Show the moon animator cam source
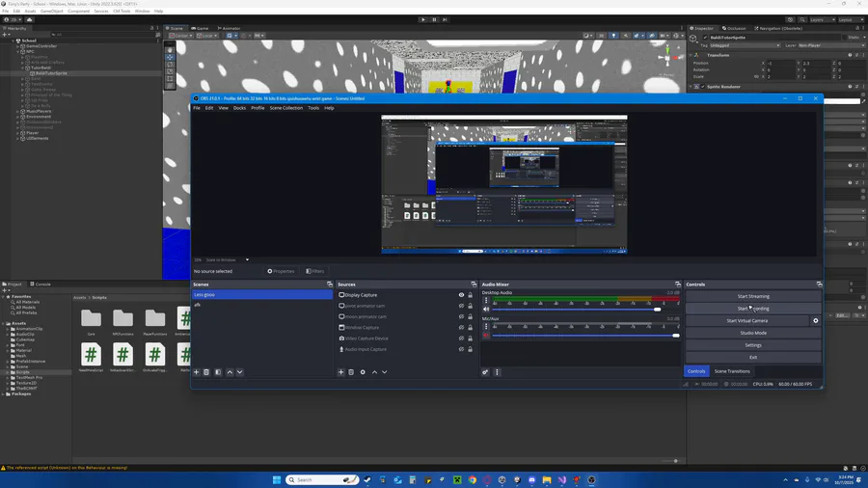Screen dimensions: 868x488 click(x=461, y=316)
